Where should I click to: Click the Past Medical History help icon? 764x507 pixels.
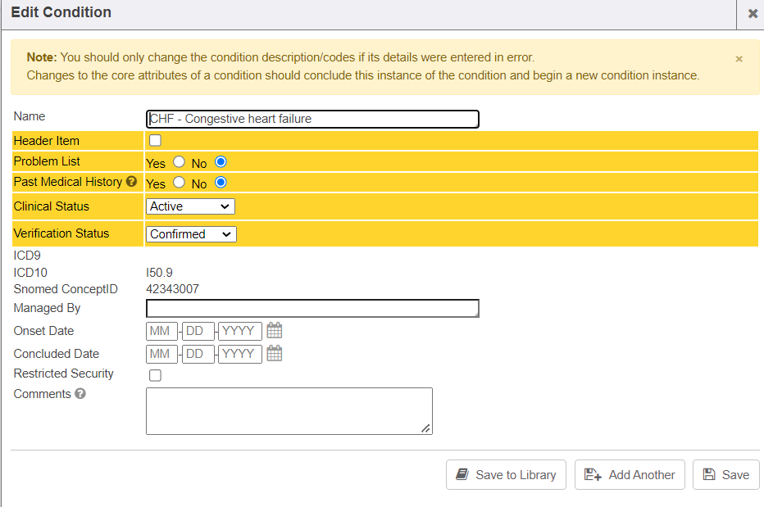[x=131, y=182]
